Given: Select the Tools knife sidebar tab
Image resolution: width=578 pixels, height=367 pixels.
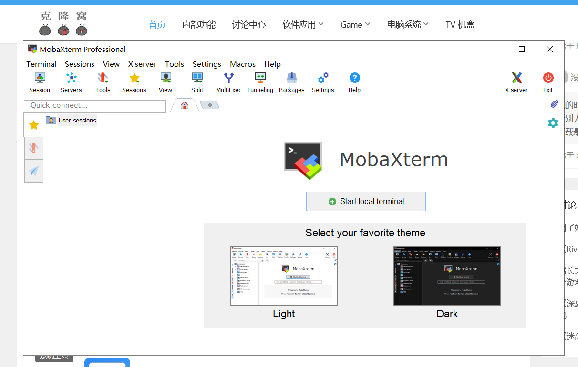Looking at the screenshot, I should (34, 148).
